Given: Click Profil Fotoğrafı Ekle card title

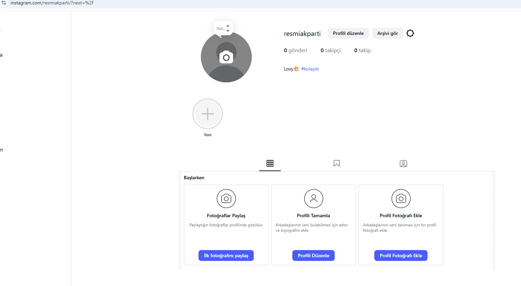Looking at the screenshot, I should 401,216.
